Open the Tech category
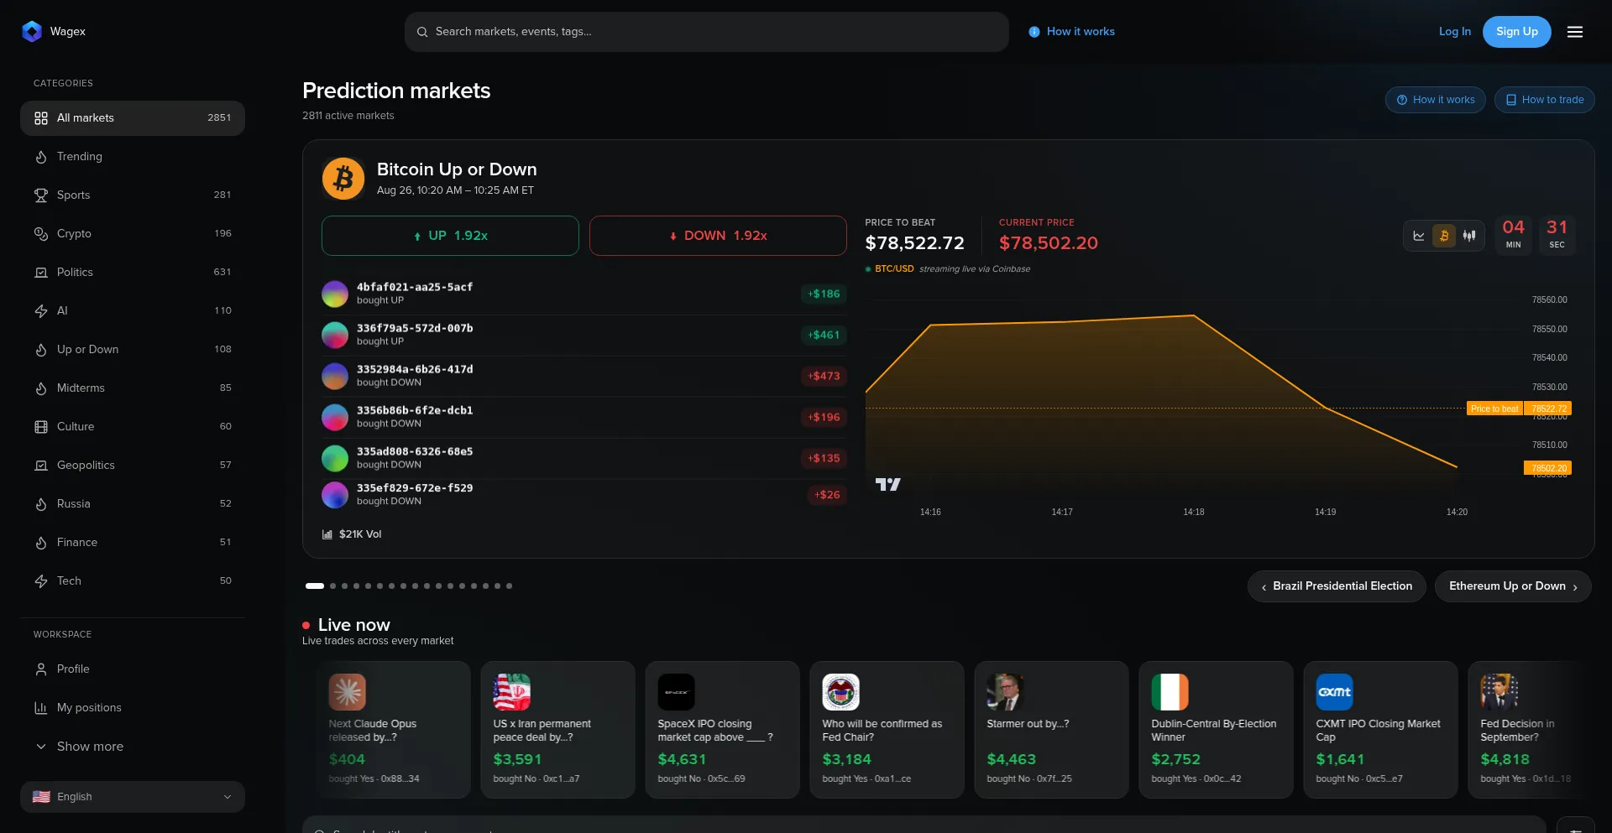 [x=133, y=581]
